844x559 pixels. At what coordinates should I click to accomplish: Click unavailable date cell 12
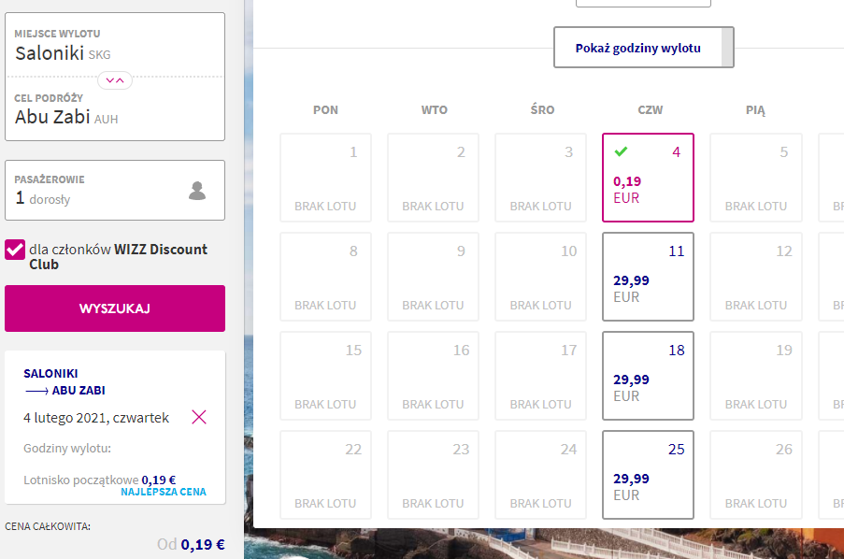756,277
